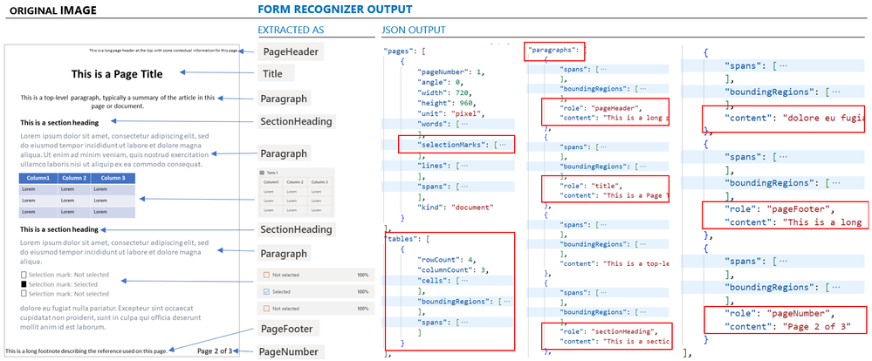Click the "dolore eu fugiat nulla pariatur" paragraph
Screen dimensions: 872x361
[110, 317]
